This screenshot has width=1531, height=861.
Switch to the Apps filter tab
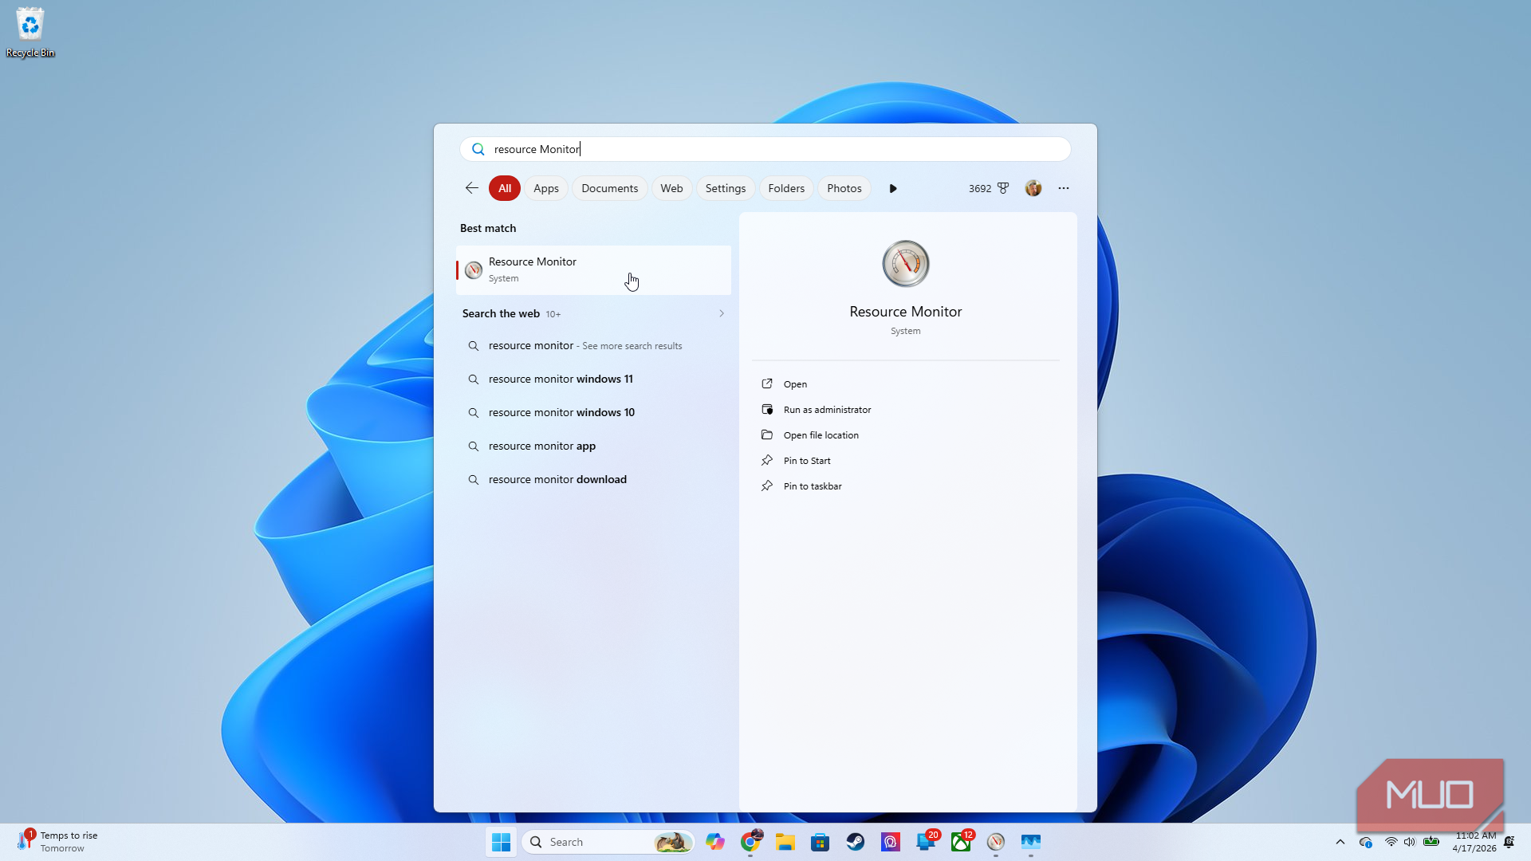pyautogui.click(x=546, y=188)
